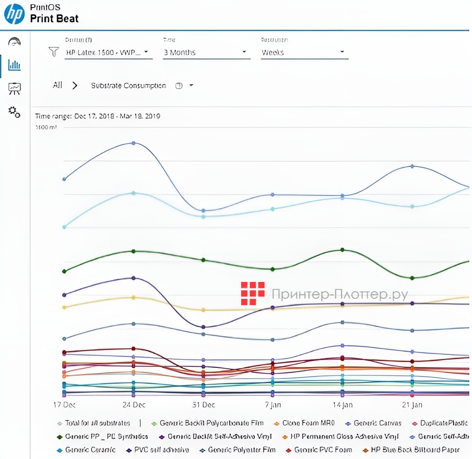472x459 pixels.
Task: Open the Weeks resolution dropdown
Action: (304, 52)
